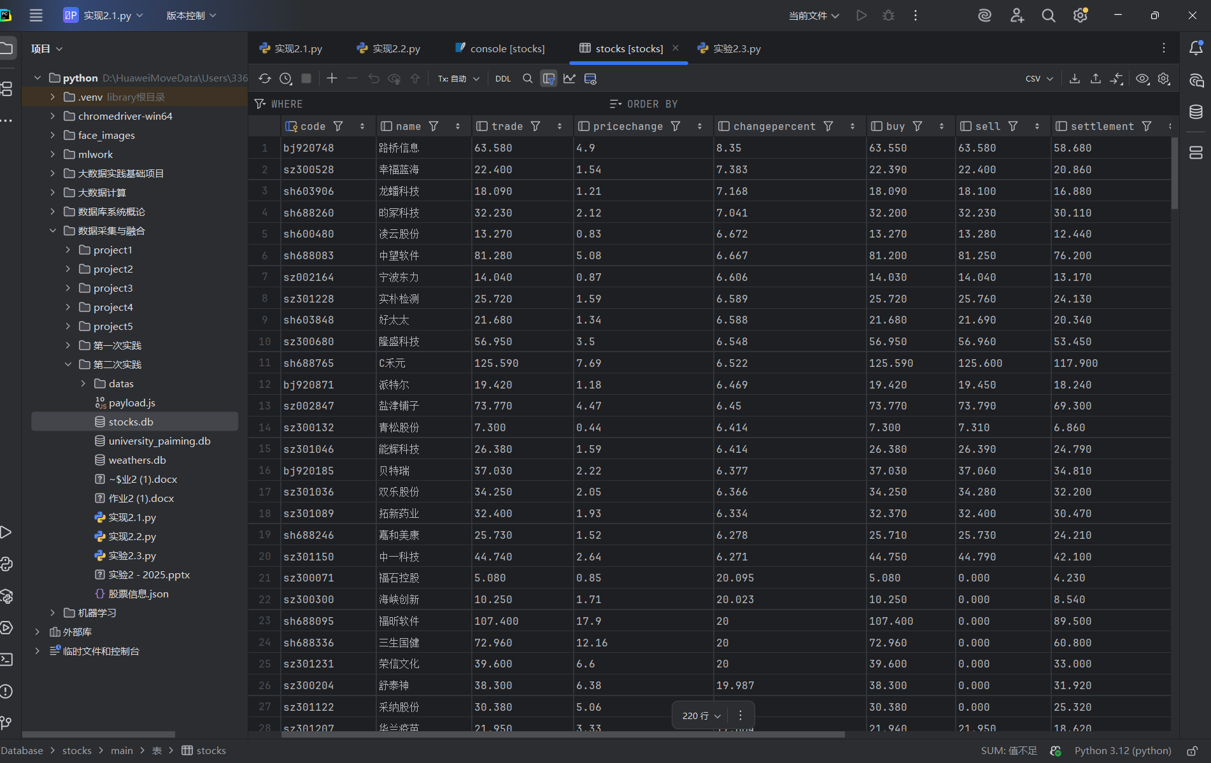Viewport: 1211px width, 763px height.
Task: Run the current file
Action: point(861,15)
